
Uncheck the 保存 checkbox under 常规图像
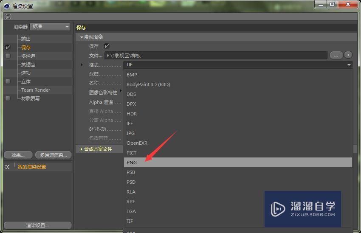(x=107, y=46)
